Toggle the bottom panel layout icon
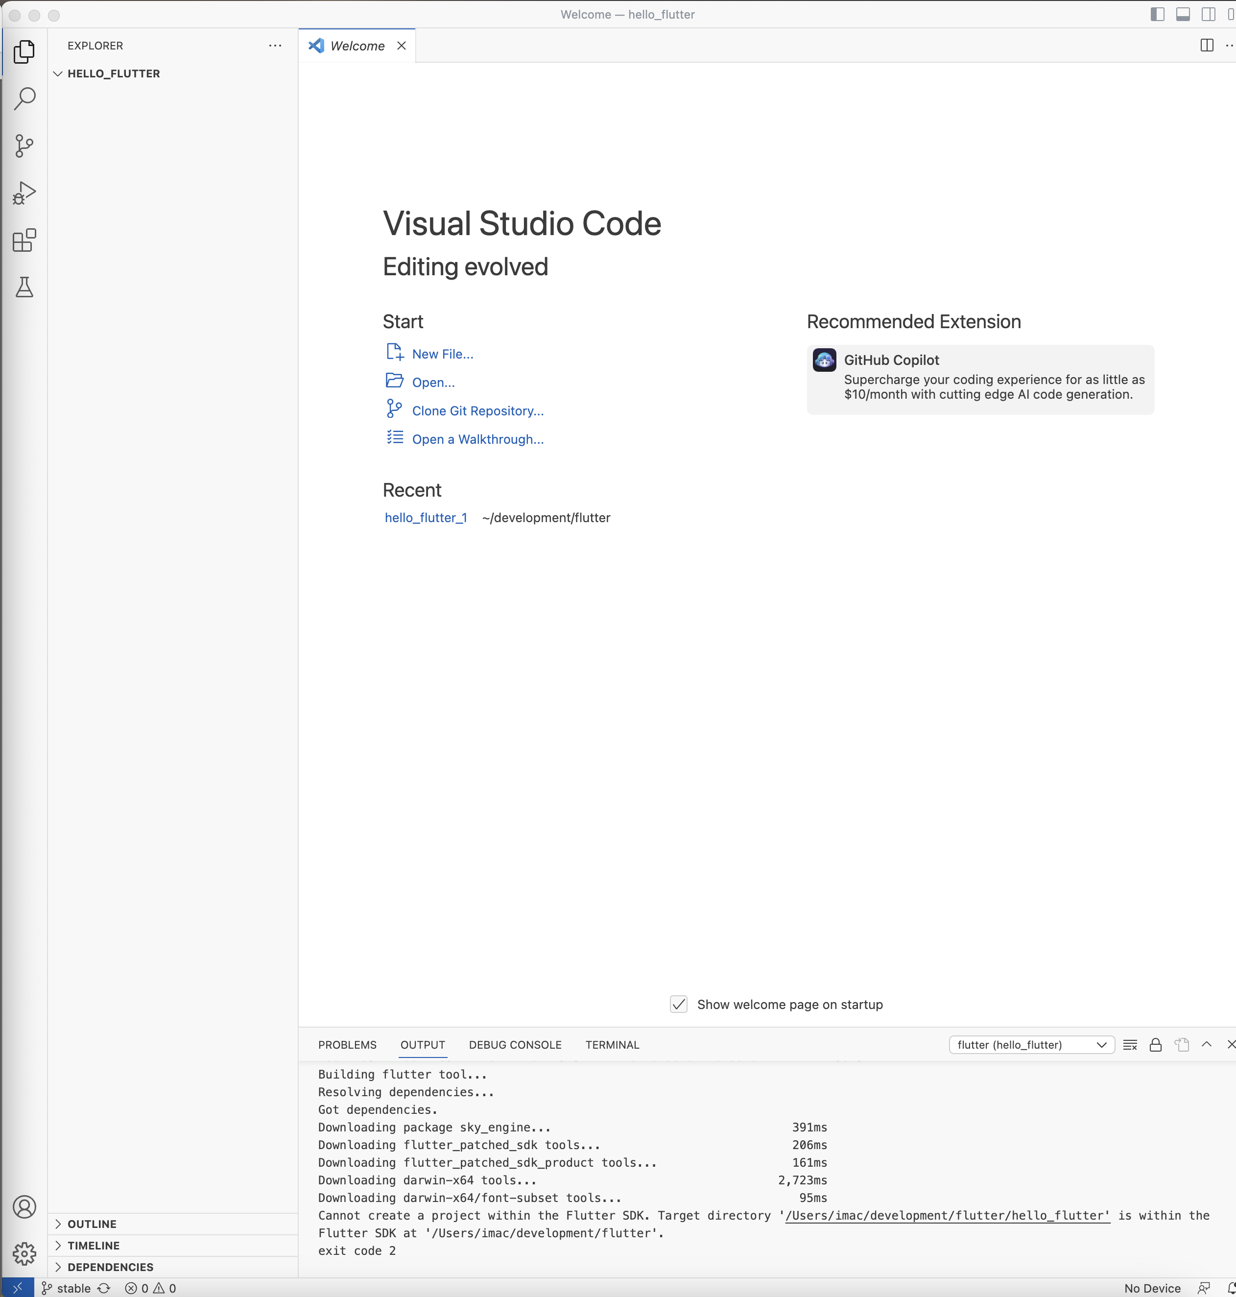Image resolution: width=1236 pixels, height=1297 pixels. [x=1183, y=15]
